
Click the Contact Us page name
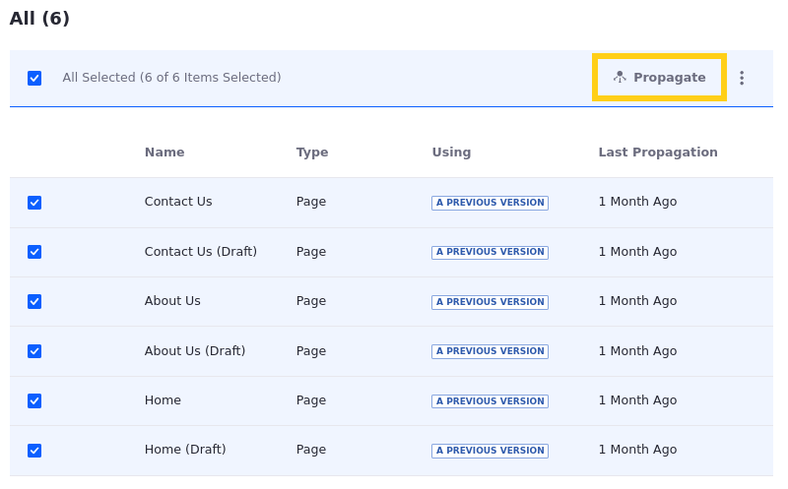[x=178, y=202]
